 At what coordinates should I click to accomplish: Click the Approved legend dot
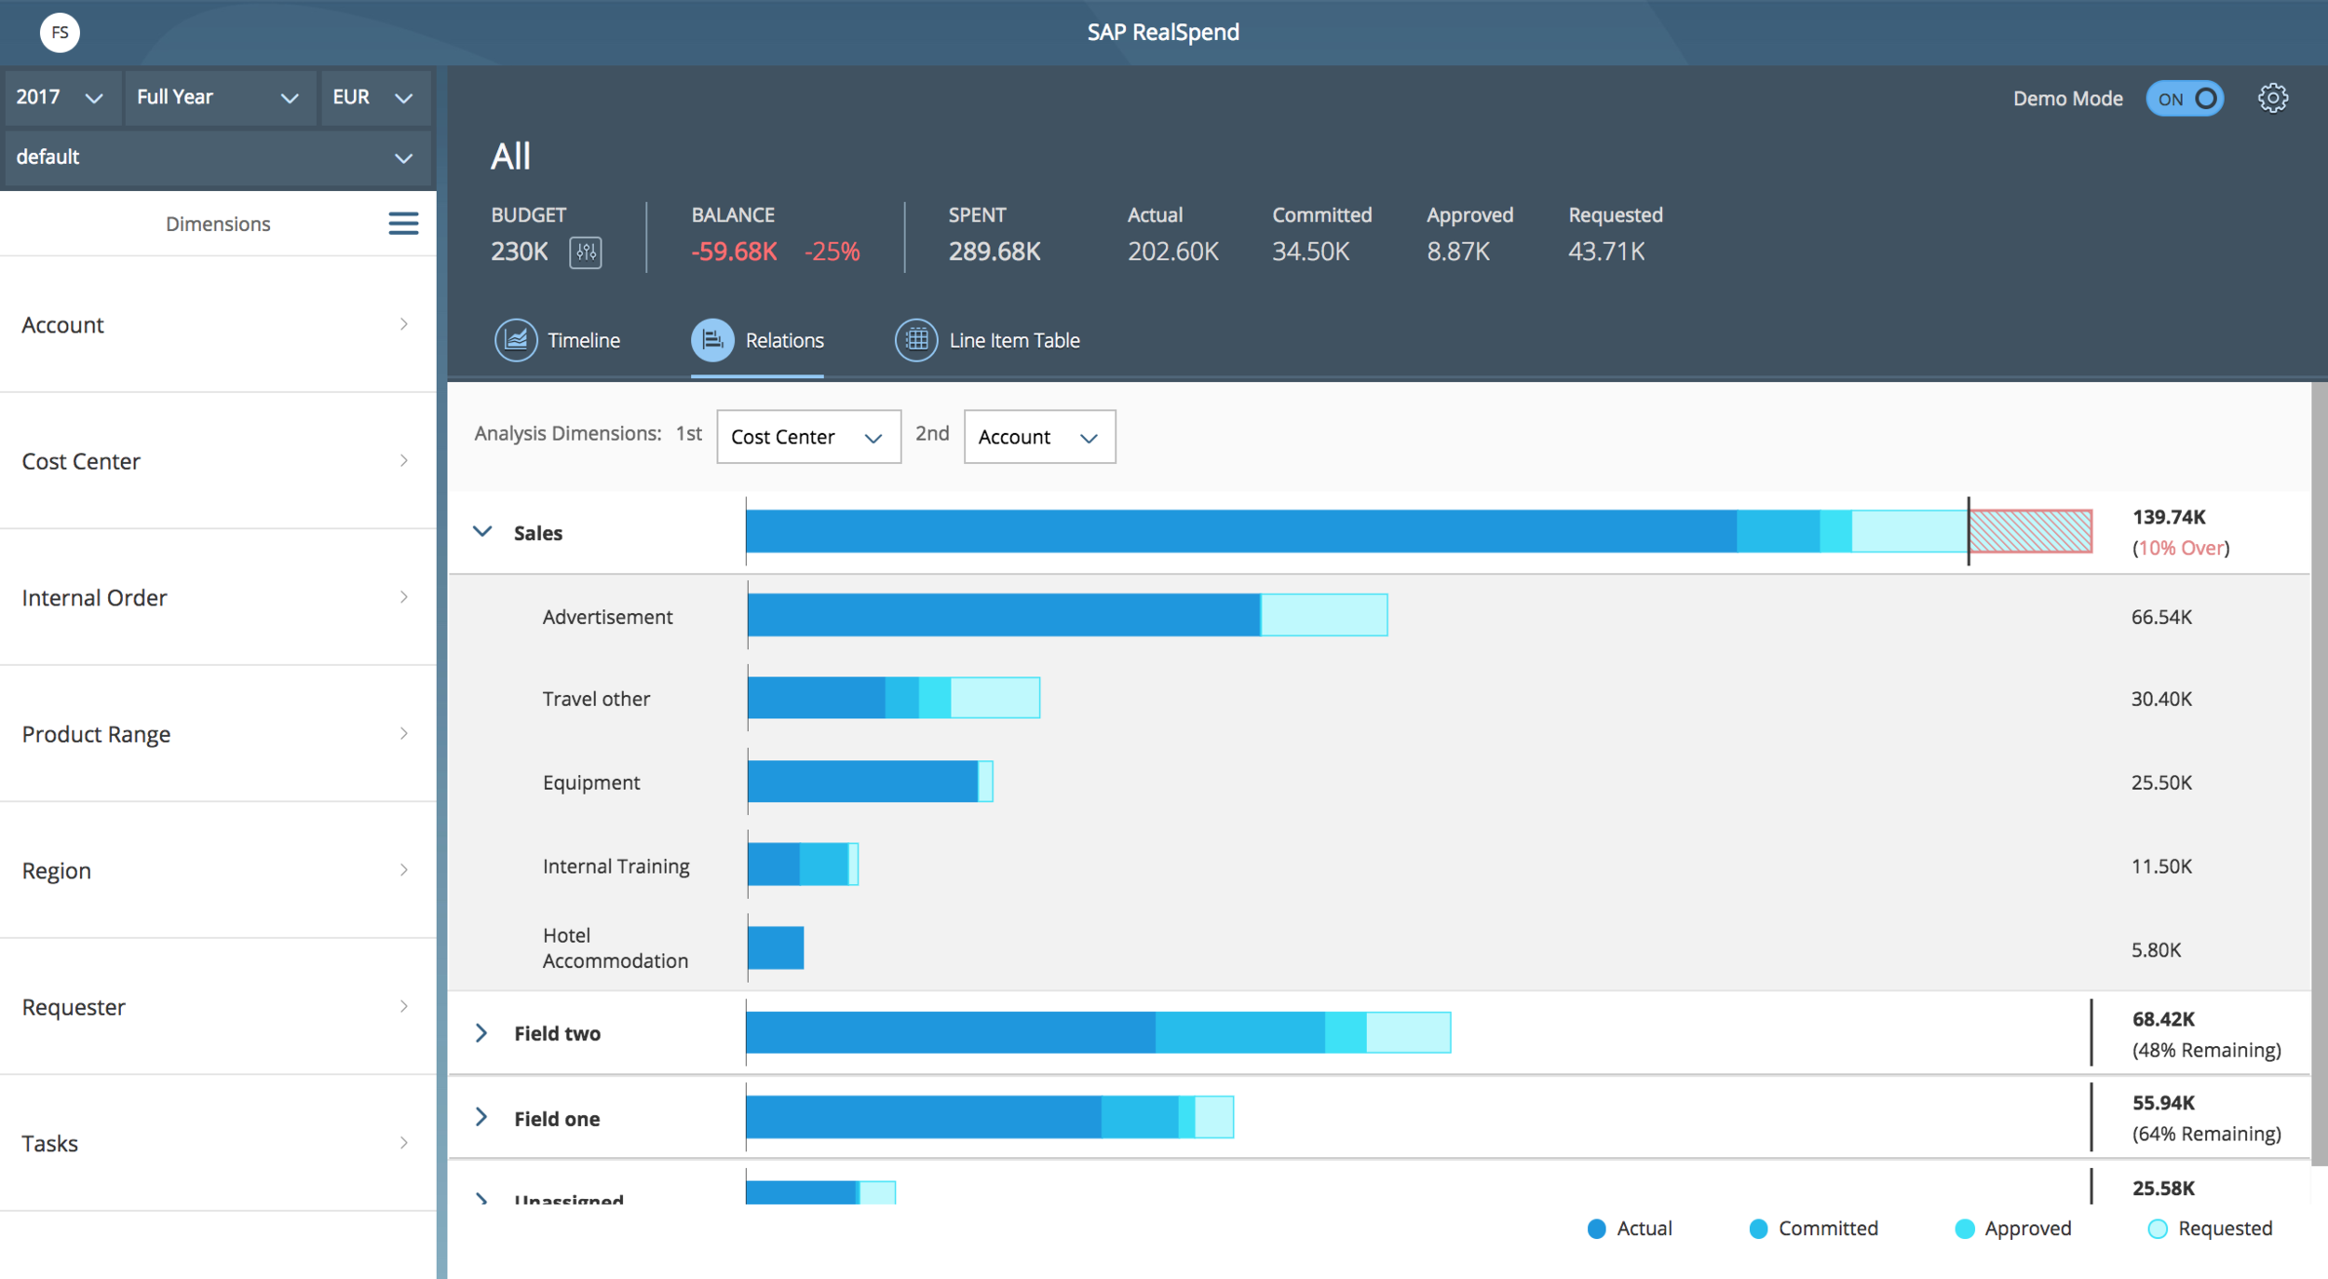click(x=1965, y=1229)
